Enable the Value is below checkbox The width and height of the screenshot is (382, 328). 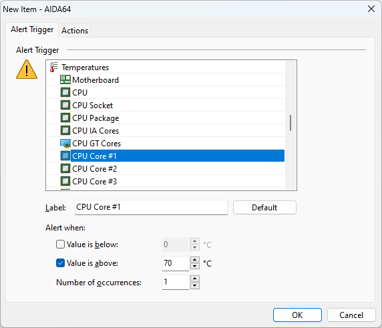tap(60, 244)
